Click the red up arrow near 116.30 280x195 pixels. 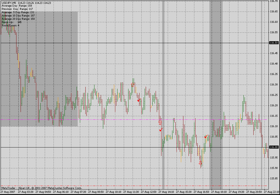[133, 85]
